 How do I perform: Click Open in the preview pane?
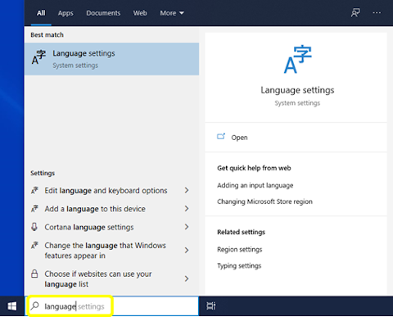click(296, 138)
